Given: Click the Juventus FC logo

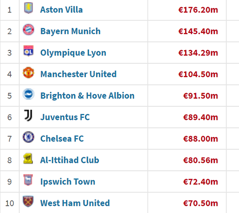Looking at the screenshot, I should pyautogui.click(x=28, y=116).
